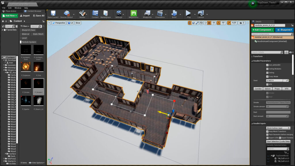Click the Seed value slider

[277, 81]
